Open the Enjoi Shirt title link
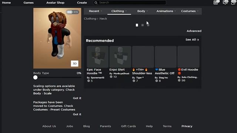The height and width of the screenshot is (133, 237). tap(117, 70)
